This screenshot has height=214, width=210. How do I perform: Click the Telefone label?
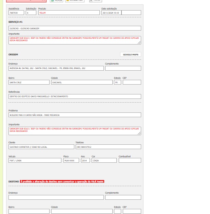coord(80,142)
